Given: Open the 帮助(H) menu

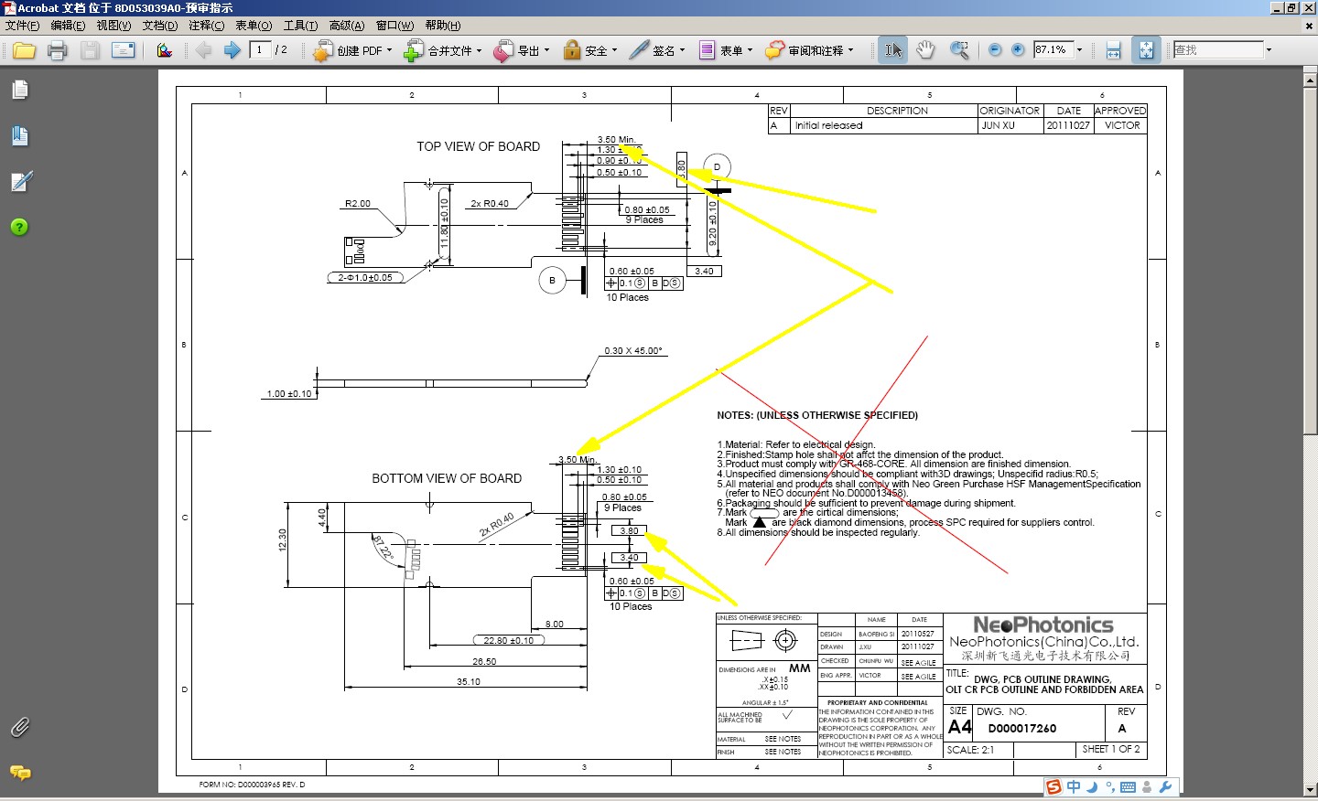Looking at the screenshot, I should (x=443, y=26).
